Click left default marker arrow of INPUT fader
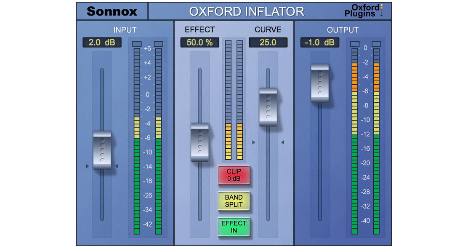The height and width of the screenshot is (246, 468). point(88,166)
